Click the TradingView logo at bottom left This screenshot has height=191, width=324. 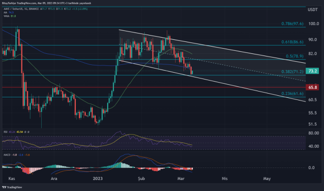[12, 187]
